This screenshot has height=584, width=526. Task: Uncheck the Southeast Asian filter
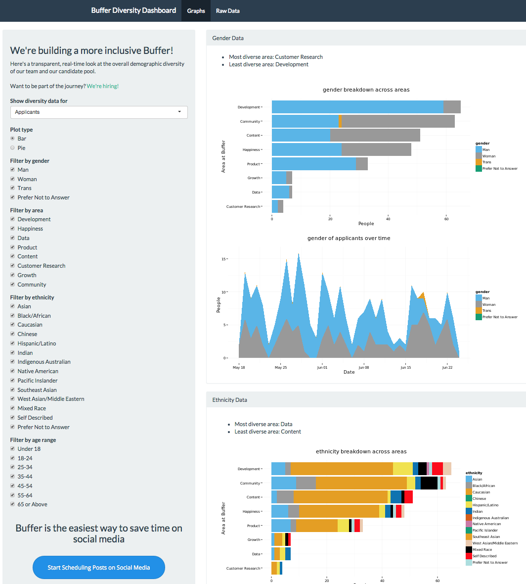tap(13, 389)
